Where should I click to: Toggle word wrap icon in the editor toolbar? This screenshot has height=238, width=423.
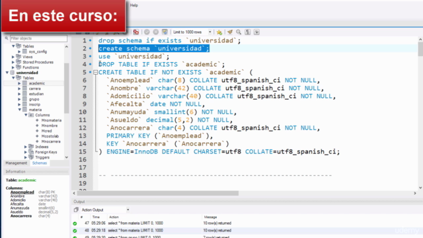[x=256, y=32]
